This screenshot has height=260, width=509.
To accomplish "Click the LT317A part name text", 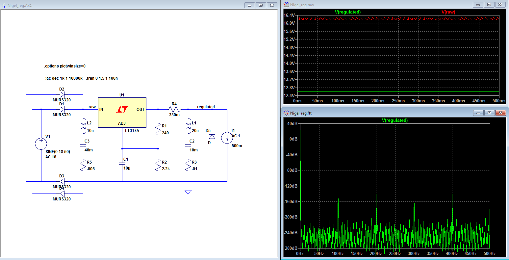I will (x=132, y=131).
